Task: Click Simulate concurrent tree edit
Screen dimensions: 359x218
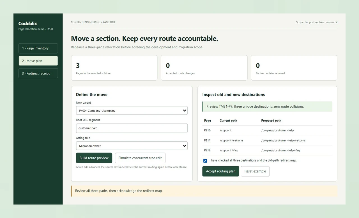Action: click(140, 158)
